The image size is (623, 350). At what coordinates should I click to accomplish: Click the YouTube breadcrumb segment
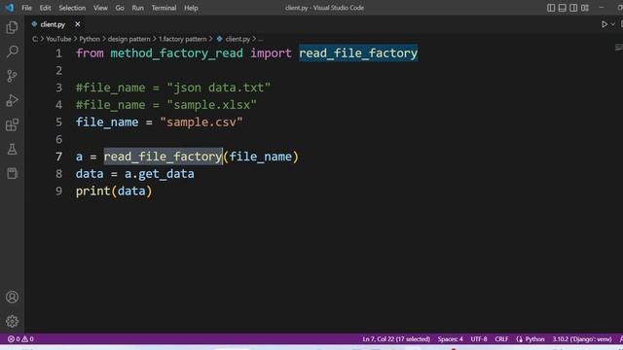[58, 39]
